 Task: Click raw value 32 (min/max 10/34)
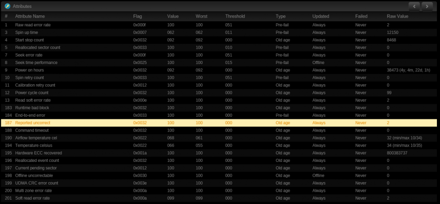tap(404, 138)
